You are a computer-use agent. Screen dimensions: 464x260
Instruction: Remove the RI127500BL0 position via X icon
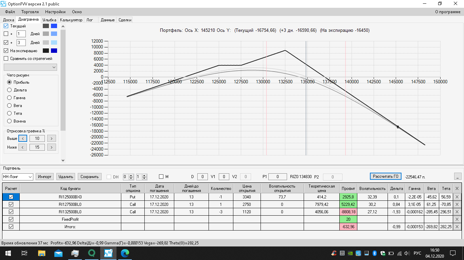[x=457, y=204]
